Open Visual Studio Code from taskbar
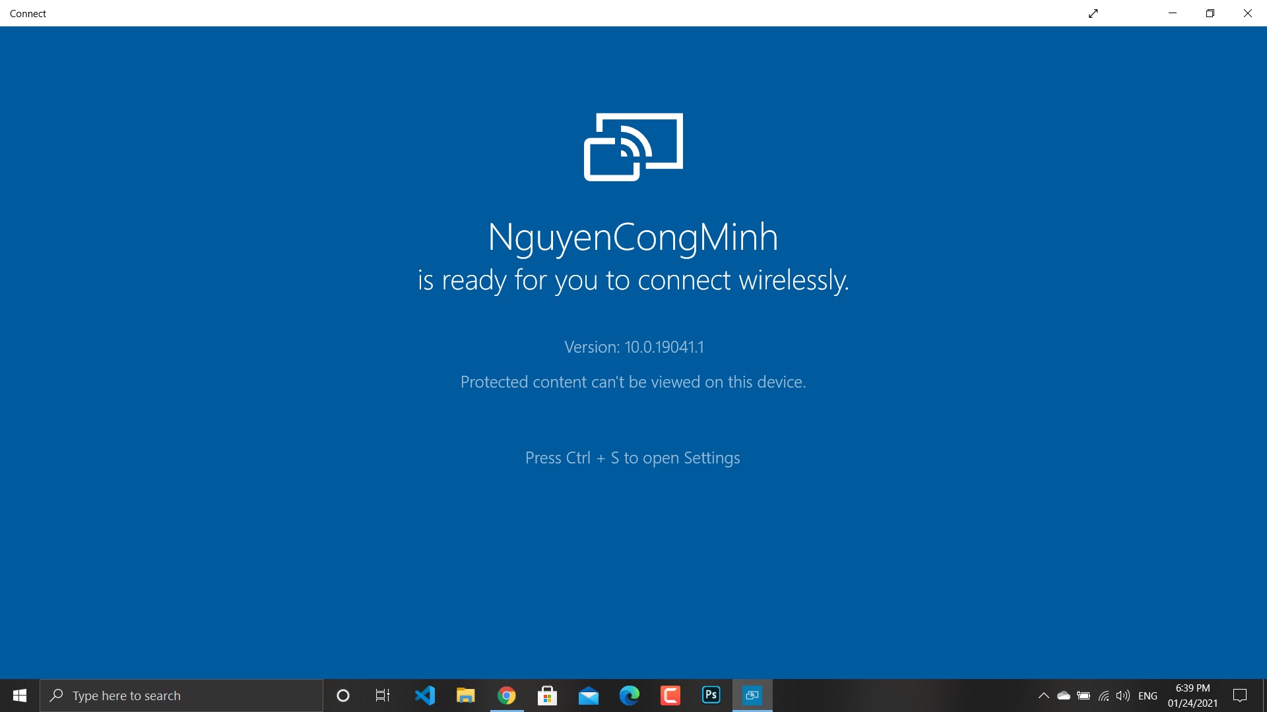The image size is (1267, 712). pyautogui.click(x=425, y=696)
